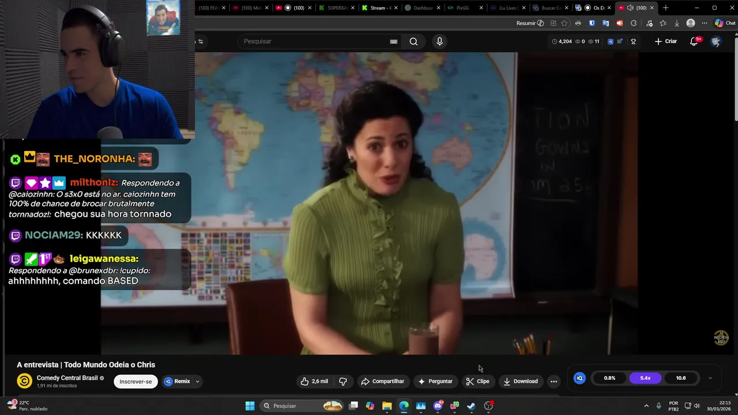The image size is (738, 415).
Task: Add page to favorites with star icon
Action: coord(564,23)
